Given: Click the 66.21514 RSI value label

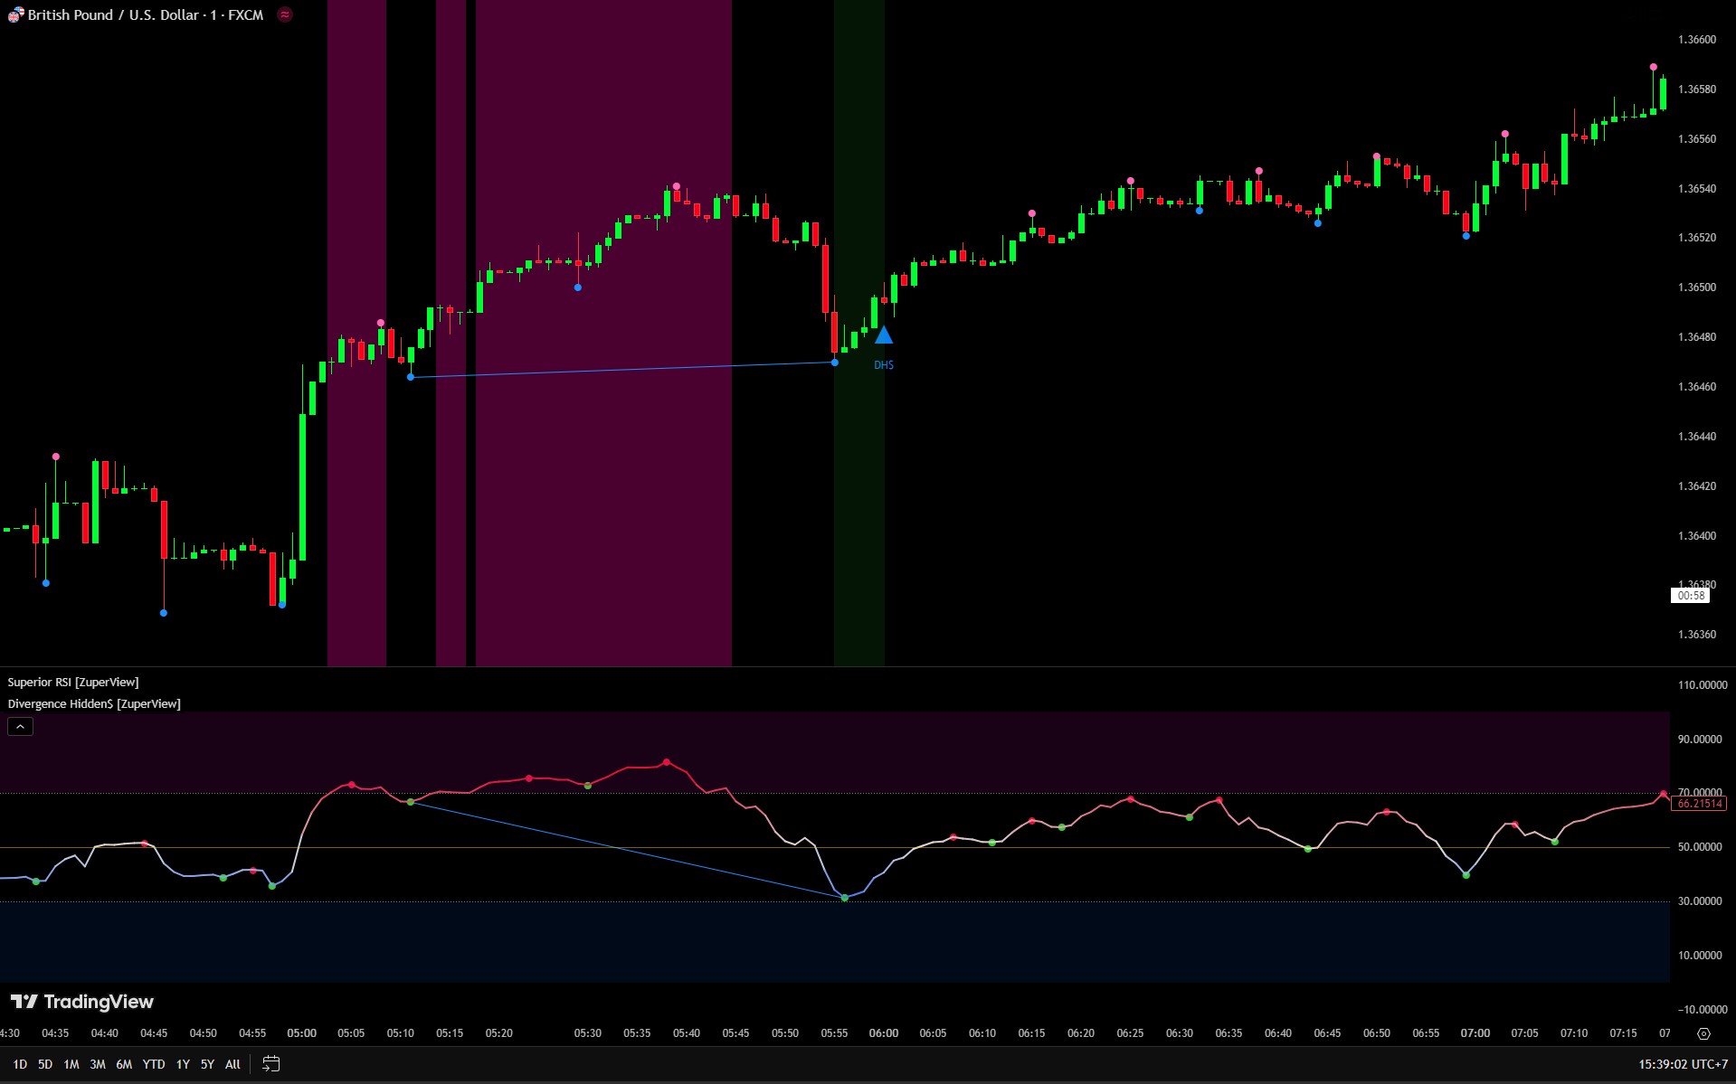Looking at the screenshot, I should [1699, 804].
